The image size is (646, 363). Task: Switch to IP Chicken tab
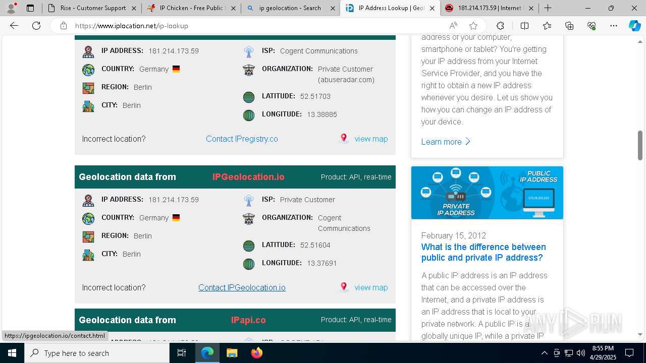(190, 8)
